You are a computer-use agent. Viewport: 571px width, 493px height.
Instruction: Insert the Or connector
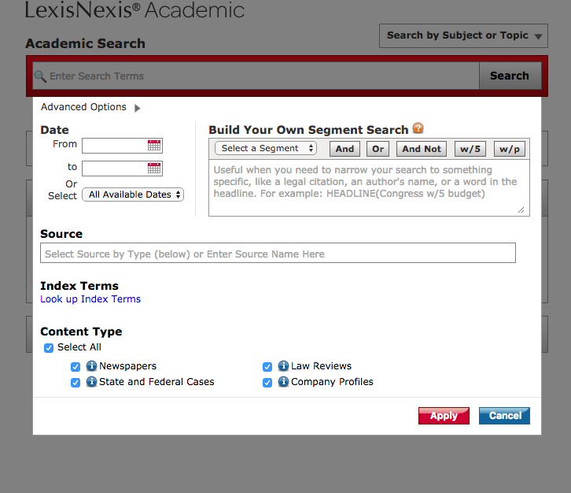coord(378,149)
